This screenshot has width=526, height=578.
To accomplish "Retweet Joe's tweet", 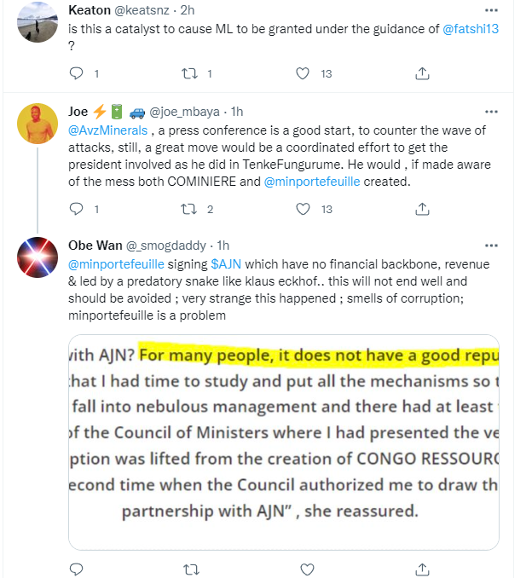I will pyautogui.click(x=191, y=209).
